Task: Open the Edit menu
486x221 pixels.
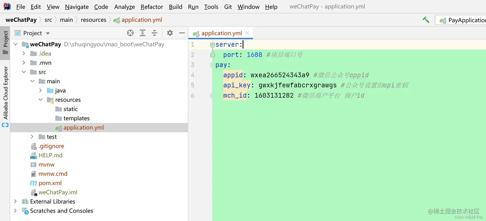Action: [x=36, y=7]
